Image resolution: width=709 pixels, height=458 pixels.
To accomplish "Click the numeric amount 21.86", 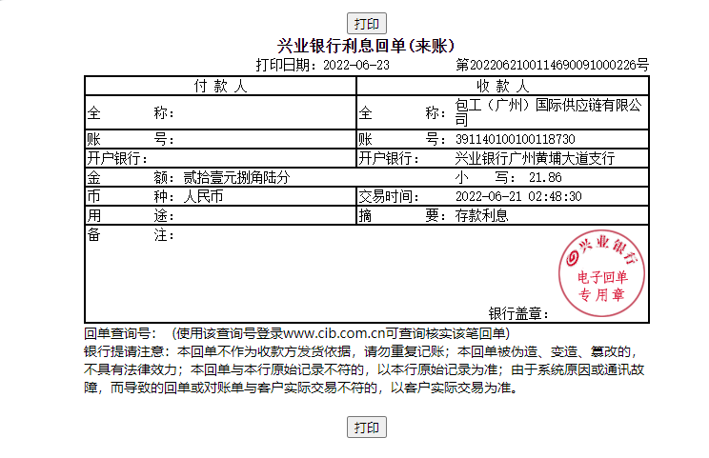I will [x=545, y=177].
